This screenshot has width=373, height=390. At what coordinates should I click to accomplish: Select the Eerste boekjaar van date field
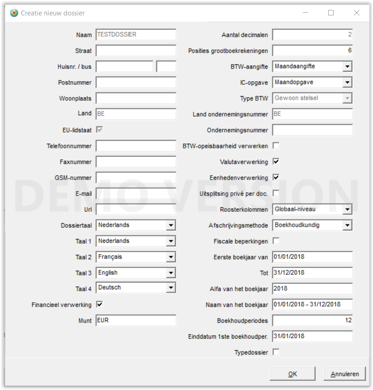point(312,257)
